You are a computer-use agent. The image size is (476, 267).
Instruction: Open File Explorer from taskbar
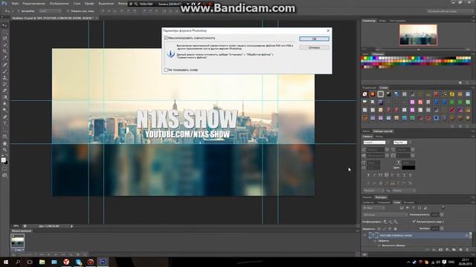42,262
